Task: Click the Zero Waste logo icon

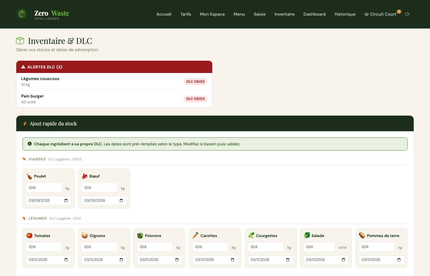Action: coord(22,14)
